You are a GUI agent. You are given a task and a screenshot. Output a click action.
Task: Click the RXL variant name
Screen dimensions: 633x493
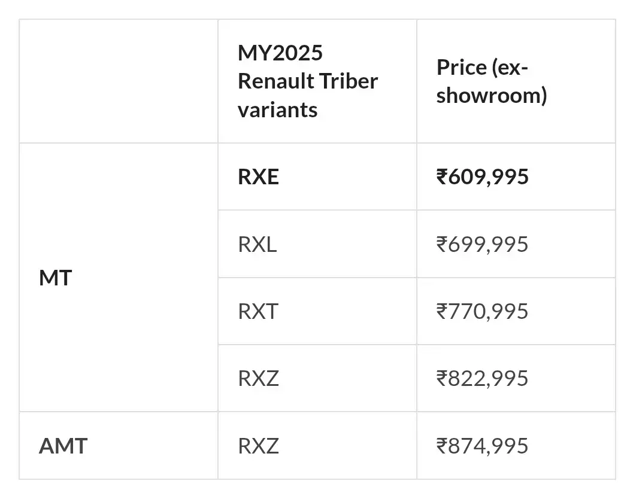point(258,244)
